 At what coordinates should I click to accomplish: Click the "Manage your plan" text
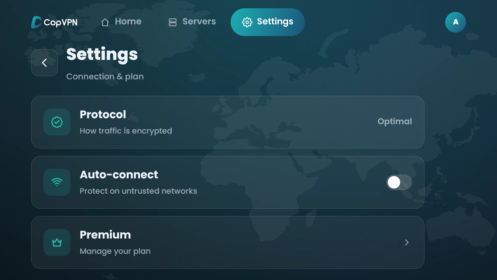[x=115, y=251]
